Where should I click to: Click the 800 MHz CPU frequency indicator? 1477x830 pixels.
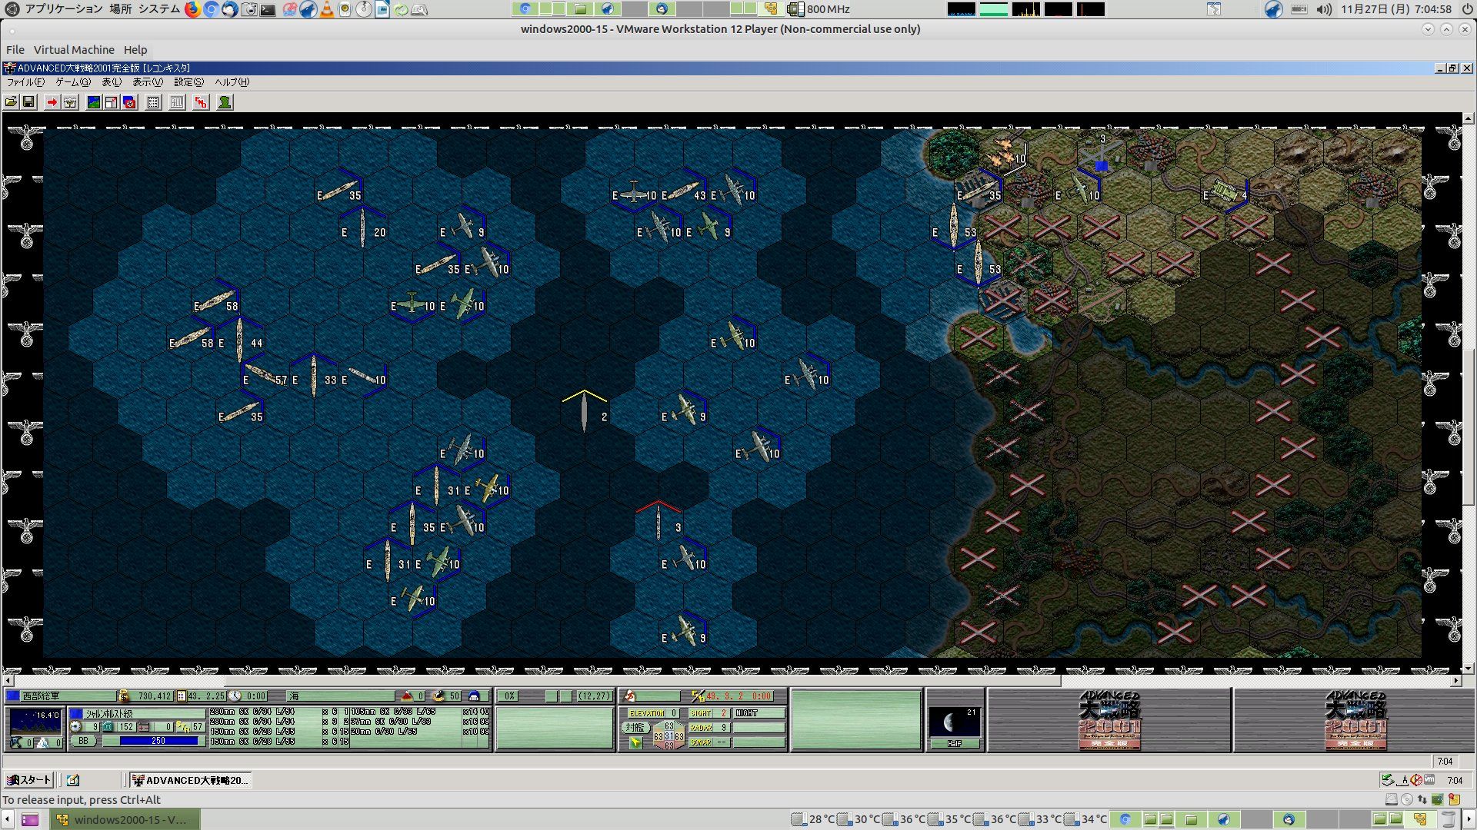(819, 9)
